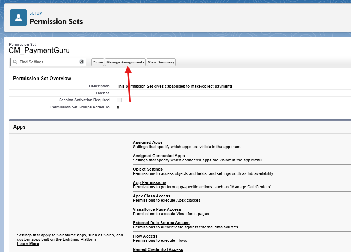Open Named Credential Access link

tap(158, 249)
